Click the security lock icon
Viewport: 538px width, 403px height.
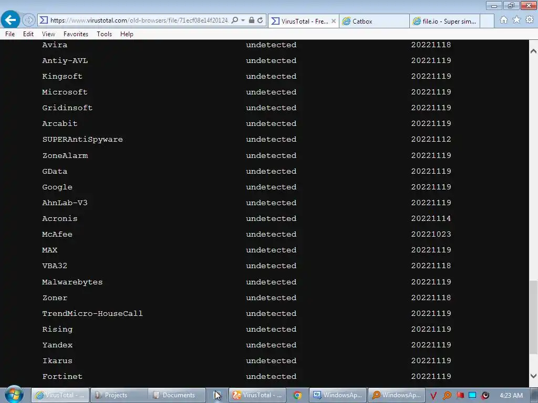click(x=252, y=20)
